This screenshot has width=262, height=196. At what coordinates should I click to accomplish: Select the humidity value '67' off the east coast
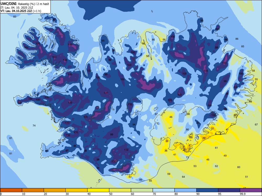(x=256, y=124)
